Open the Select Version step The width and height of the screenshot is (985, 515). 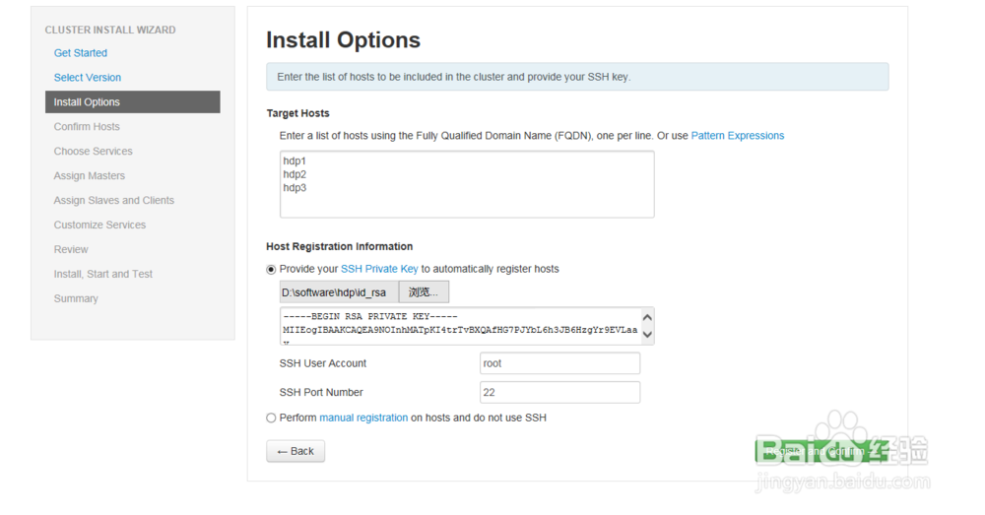(x=88, y=78)
